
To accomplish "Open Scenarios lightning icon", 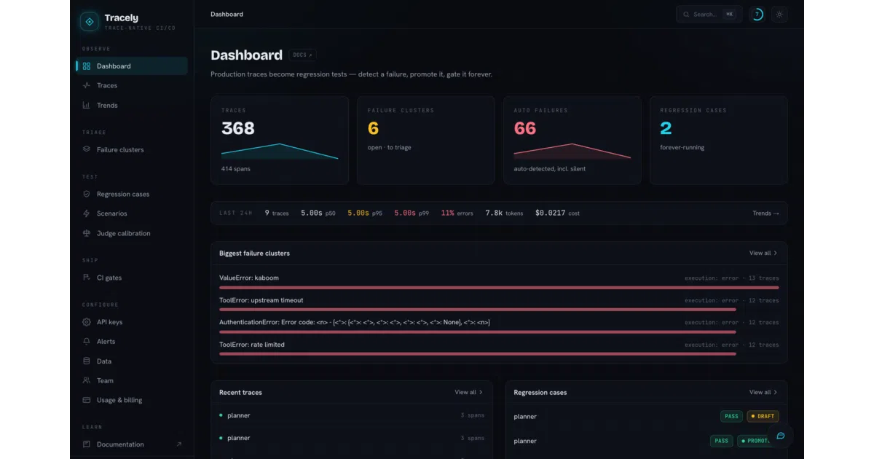I will (87, 213).
